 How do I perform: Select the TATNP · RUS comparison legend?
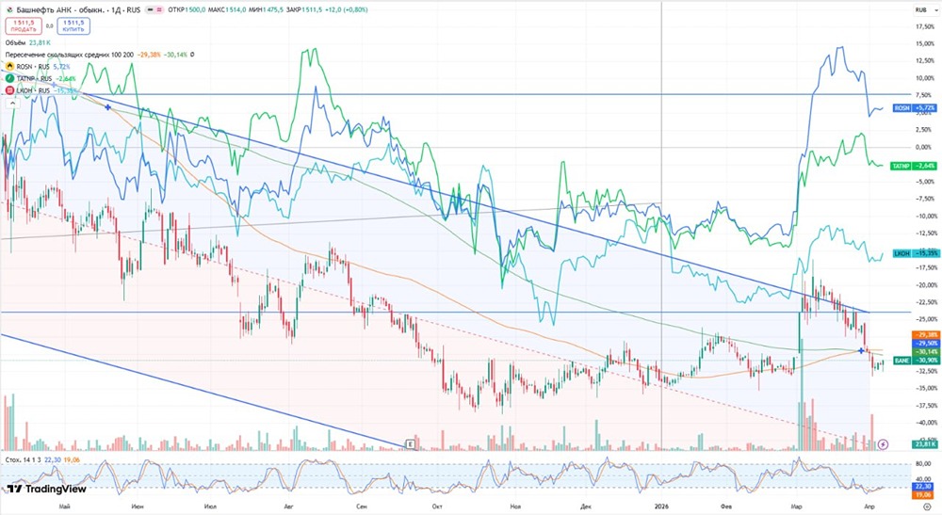pyautogui.click(x=41, y=79)
